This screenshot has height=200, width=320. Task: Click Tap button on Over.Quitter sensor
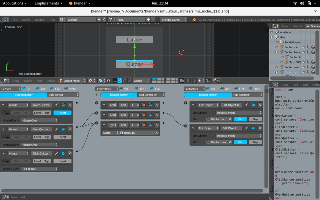click(47, 137)
